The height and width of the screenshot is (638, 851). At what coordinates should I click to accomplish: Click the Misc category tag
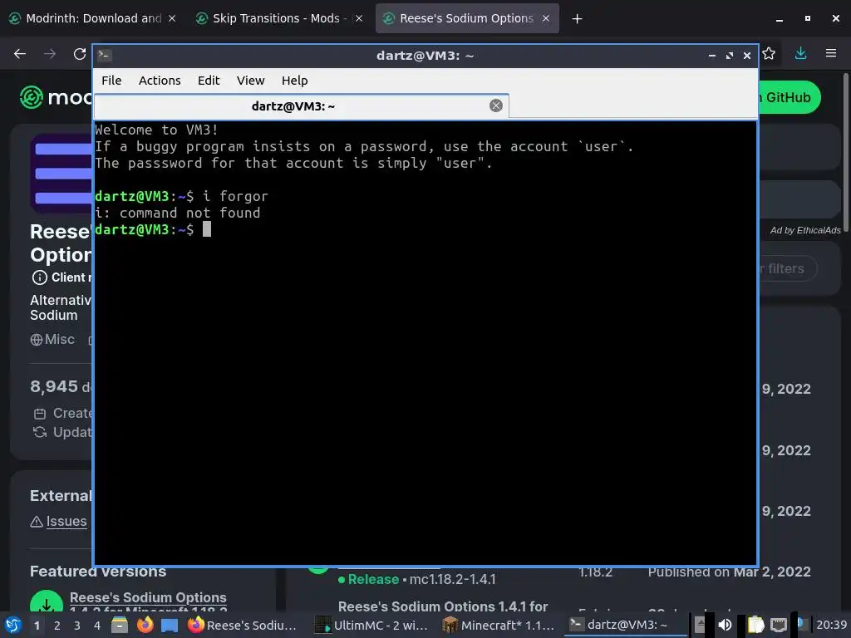pos(52,340)
